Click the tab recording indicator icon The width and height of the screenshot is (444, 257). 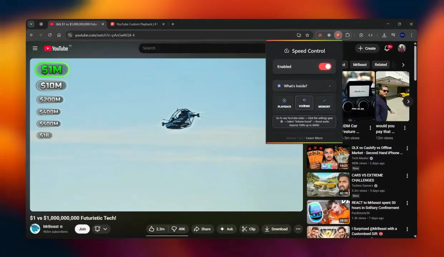click(x=41, y=24)
